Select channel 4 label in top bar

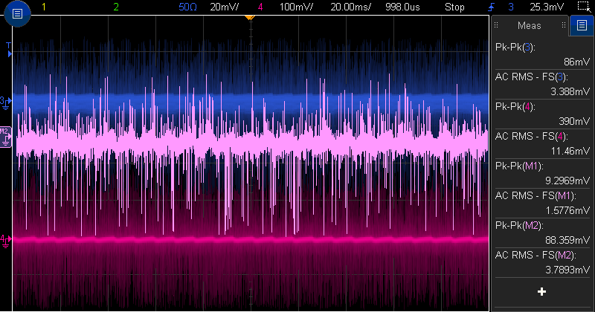(260, 7)
